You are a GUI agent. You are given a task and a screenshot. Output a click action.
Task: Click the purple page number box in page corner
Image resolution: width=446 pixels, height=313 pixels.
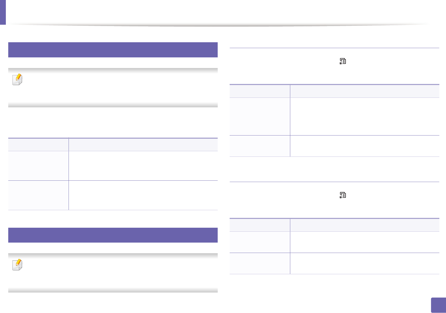point(438,305)
